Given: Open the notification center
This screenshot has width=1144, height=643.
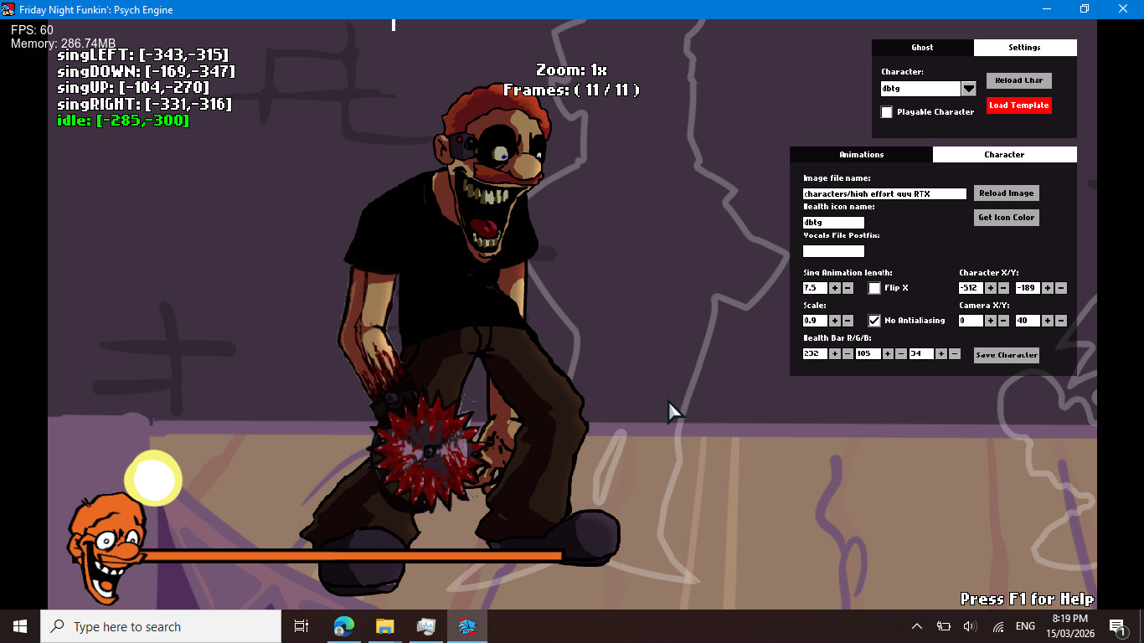Looking at the screenshot, I should click(x=1117, y=626).
